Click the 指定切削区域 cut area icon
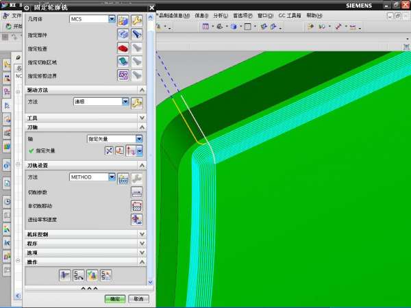The image size is (411, 308). tap(123, 62)
